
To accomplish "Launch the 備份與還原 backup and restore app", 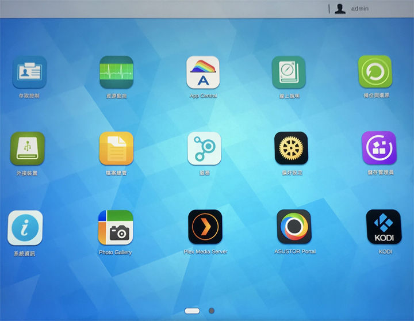I will tap(375, 71).
